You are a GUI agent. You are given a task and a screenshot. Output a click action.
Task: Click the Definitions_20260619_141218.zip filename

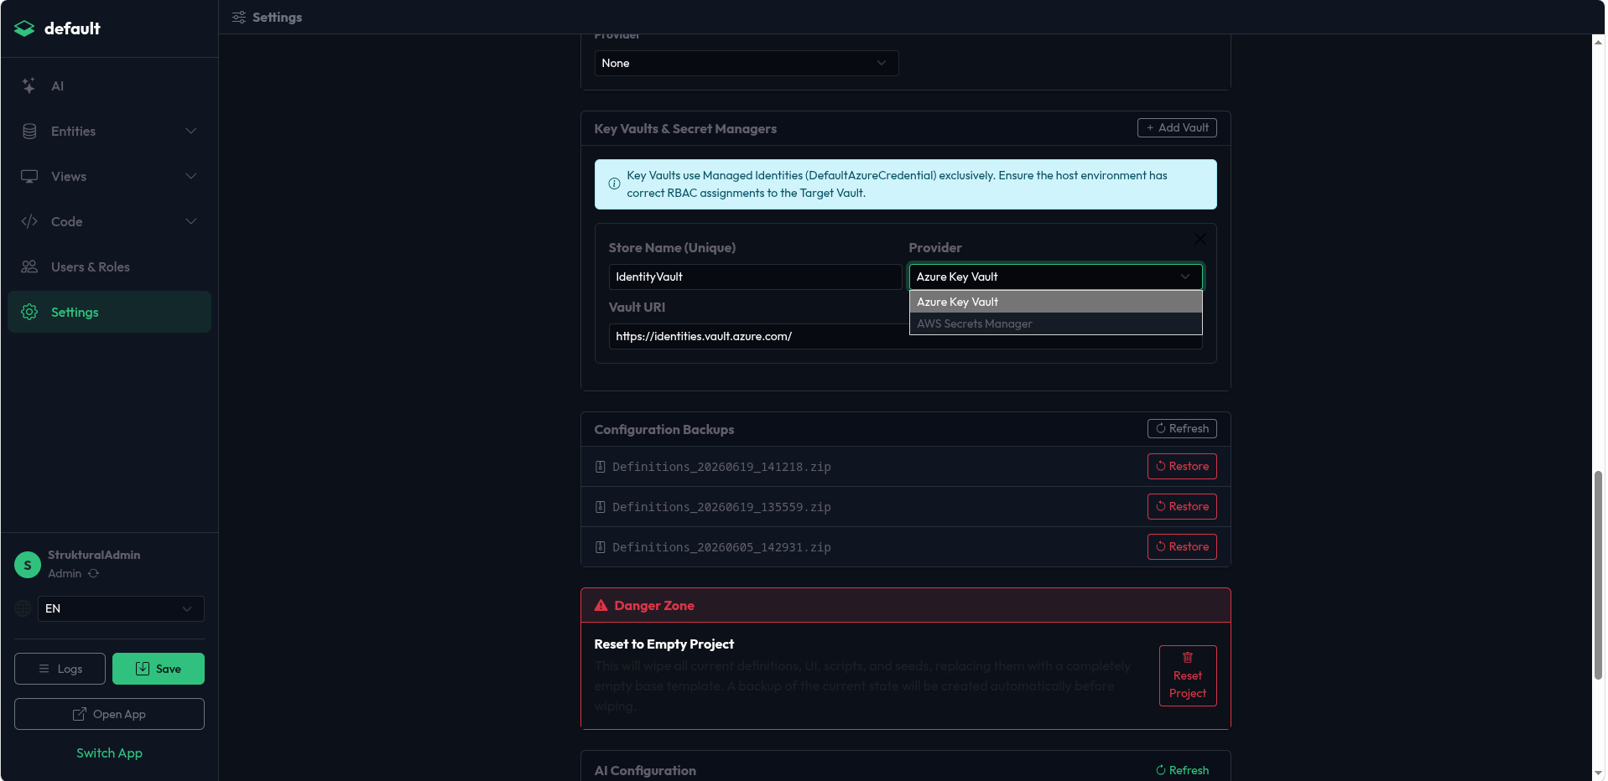point(721,467)
